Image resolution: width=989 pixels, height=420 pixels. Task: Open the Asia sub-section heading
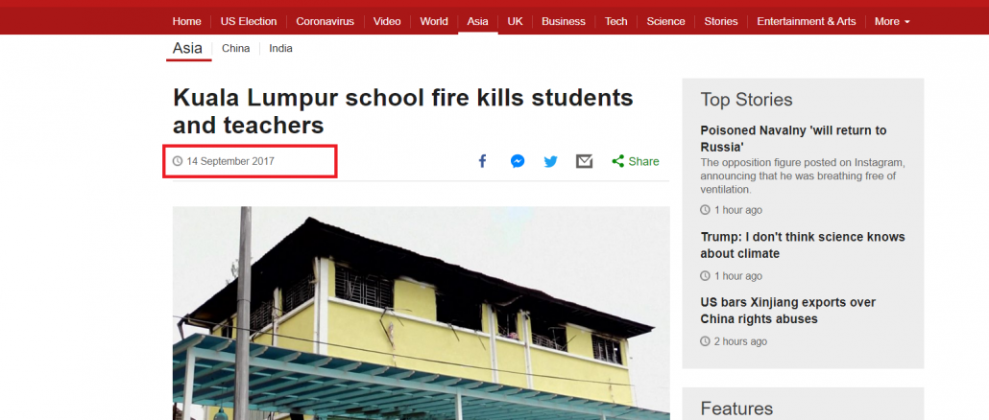(x=188, y=49)
